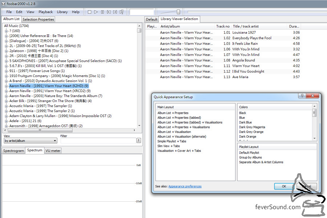Switch to the VU meter tab
327x218 pixels.
tap(53, 151)
